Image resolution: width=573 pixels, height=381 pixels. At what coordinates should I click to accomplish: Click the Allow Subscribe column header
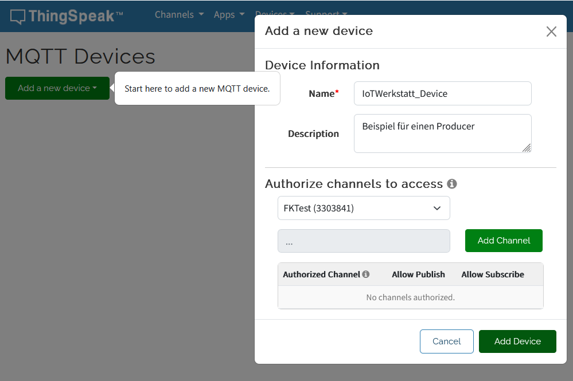point(493,274)
